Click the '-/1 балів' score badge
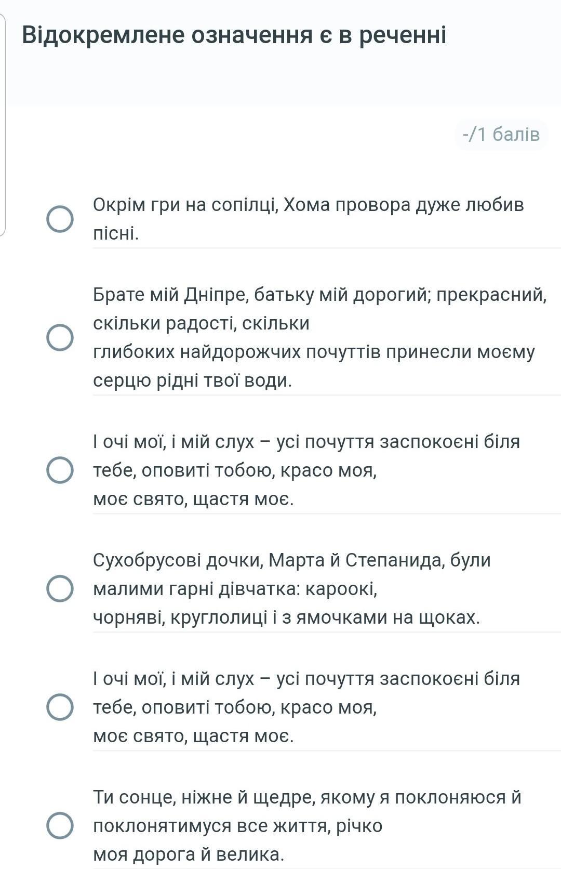Viewport: 561px width, 869px height. [x=501, y=135]
